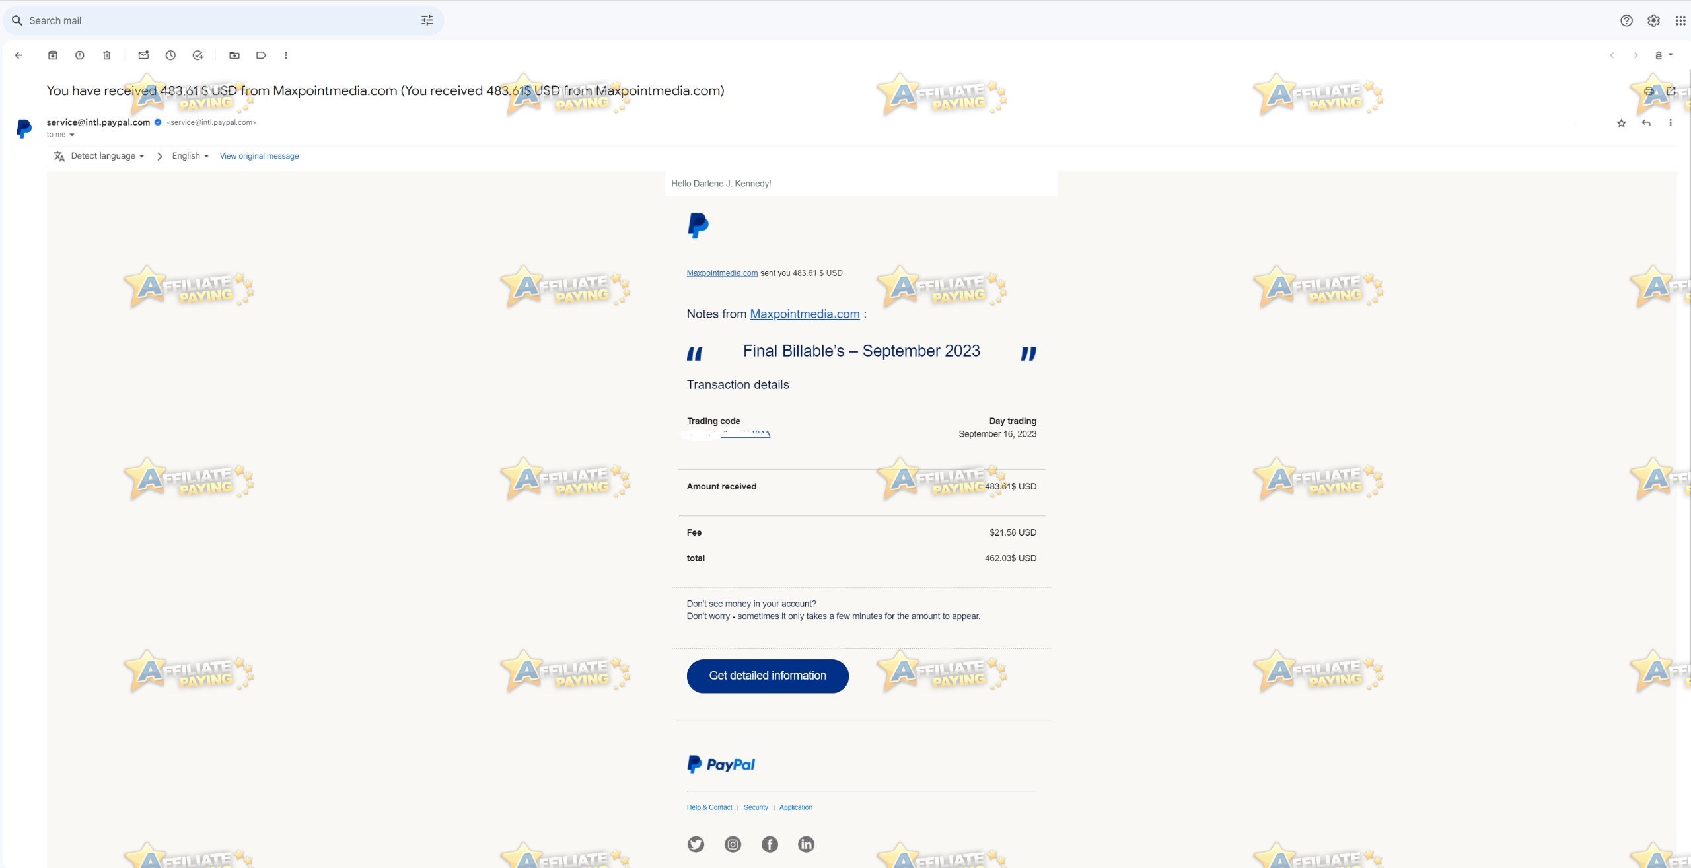
Task: Click View original message link
Action: click(260, 156)
